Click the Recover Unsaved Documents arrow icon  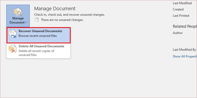(x=12, y=34)
